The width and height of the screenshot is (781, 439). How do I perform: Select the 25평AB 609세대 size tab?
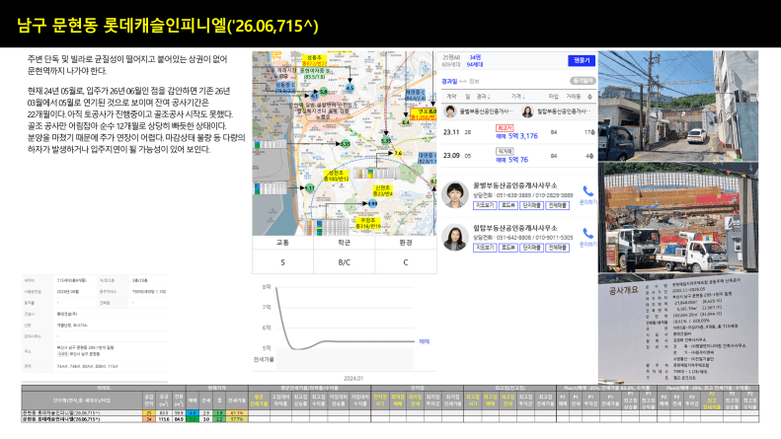click(x=451, y=61)
